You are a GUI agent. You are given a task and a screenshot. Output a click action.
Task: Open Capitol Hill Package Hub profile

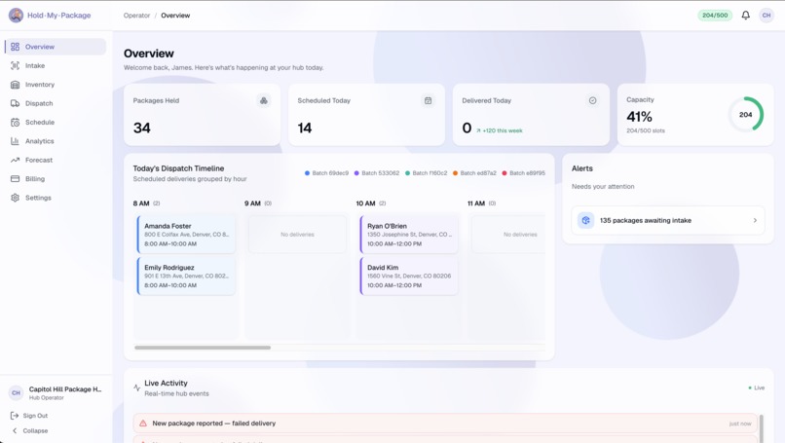(56, 393)
